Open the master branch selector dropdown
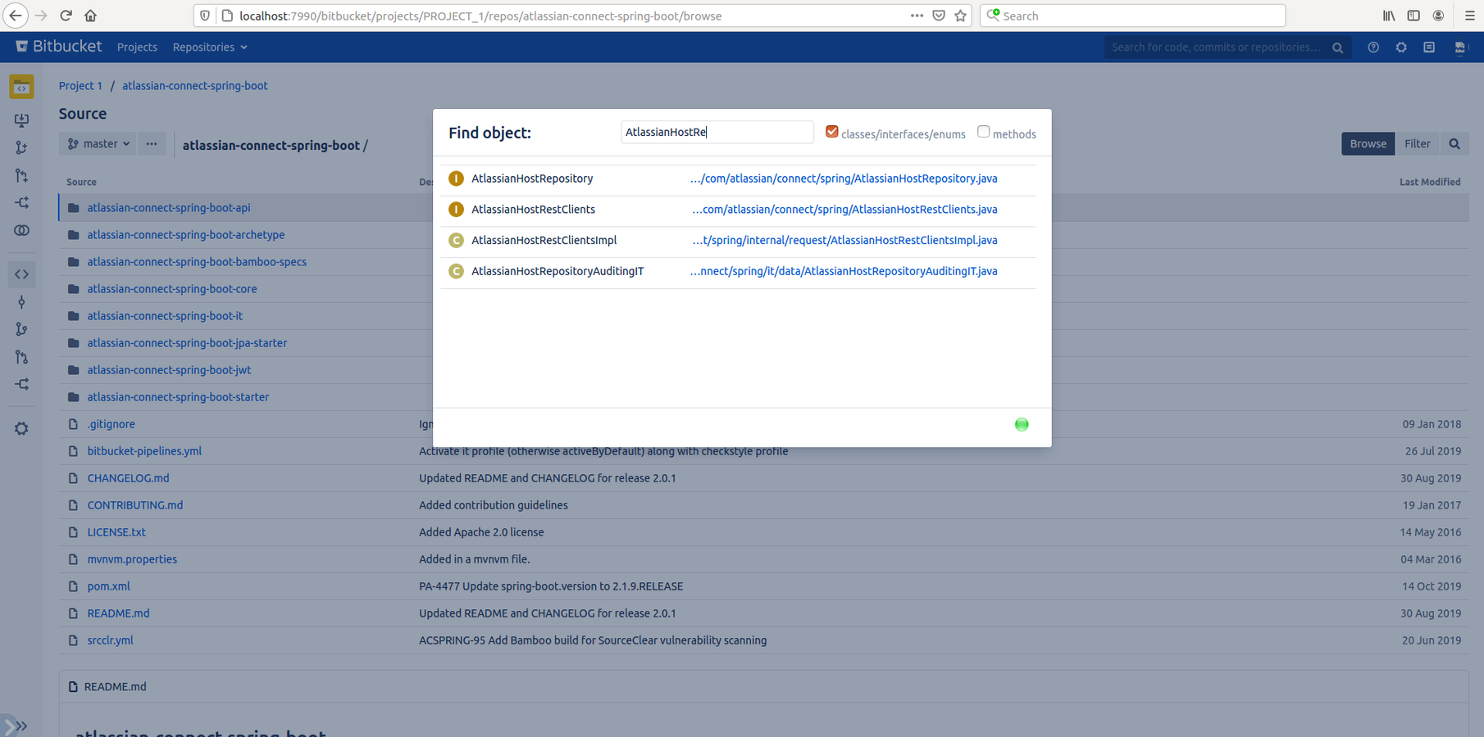Image resolution: width=1484 pixels, height=737 pixels. 98,144
